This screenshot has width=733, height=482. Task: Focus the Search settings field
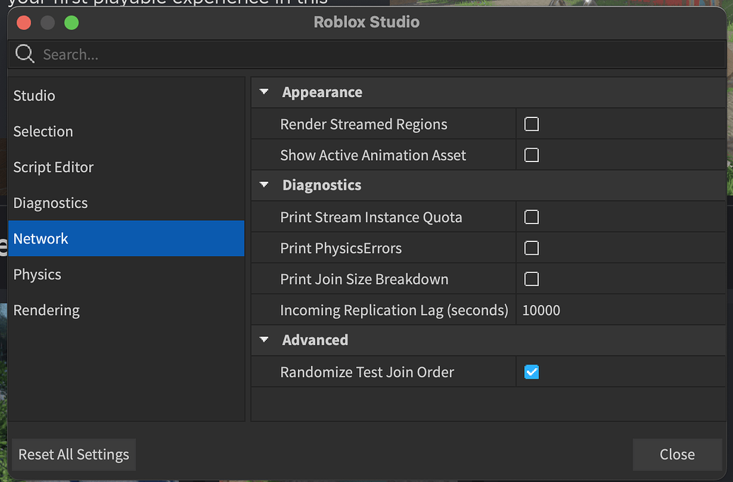point(367,54)
